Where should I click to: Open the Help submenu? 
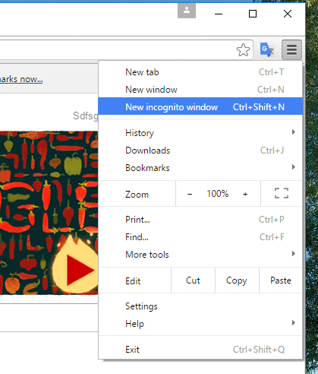point(200,324)
